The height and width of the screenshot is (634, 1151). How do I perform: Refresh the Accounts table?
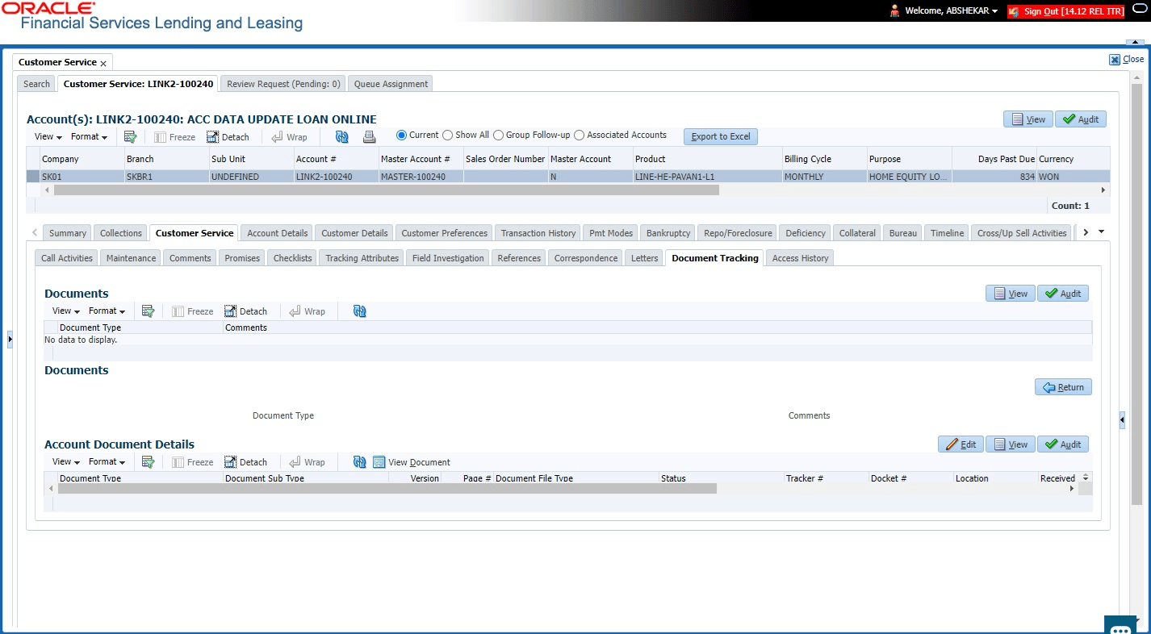pyautogui.click(x=341, y=137)
